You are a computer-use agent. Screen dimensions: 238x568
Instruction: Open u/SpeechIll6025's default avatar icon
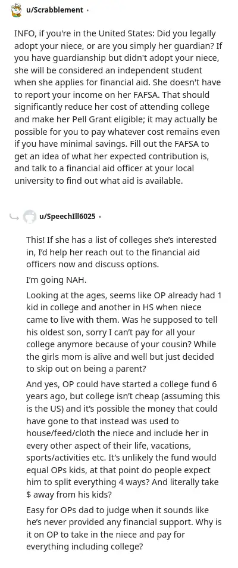click(x=30, y=217)
